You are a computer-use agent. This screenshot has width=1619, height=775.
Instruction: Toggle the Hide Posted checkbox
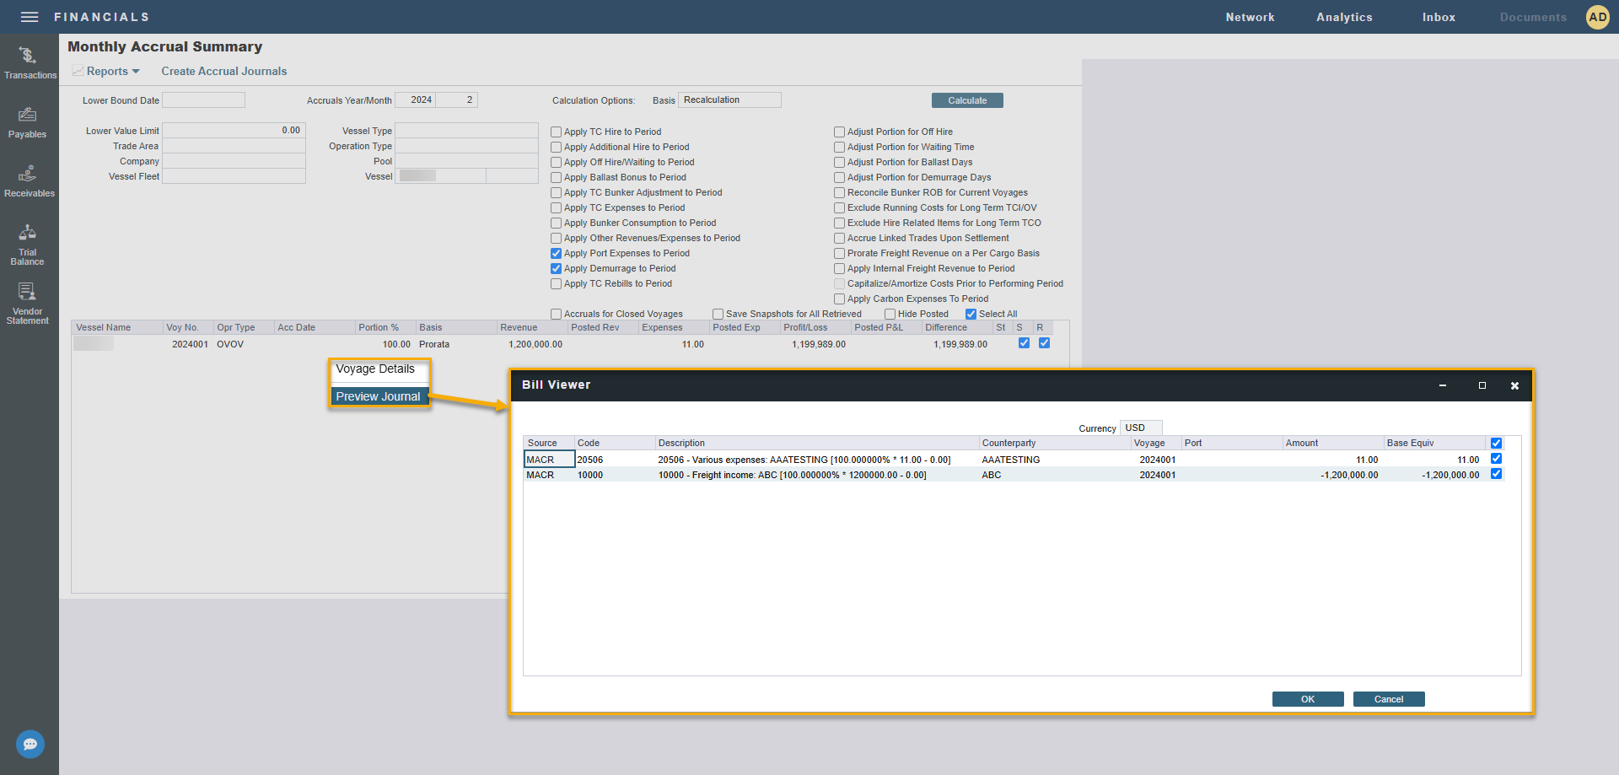click(890, 315)
